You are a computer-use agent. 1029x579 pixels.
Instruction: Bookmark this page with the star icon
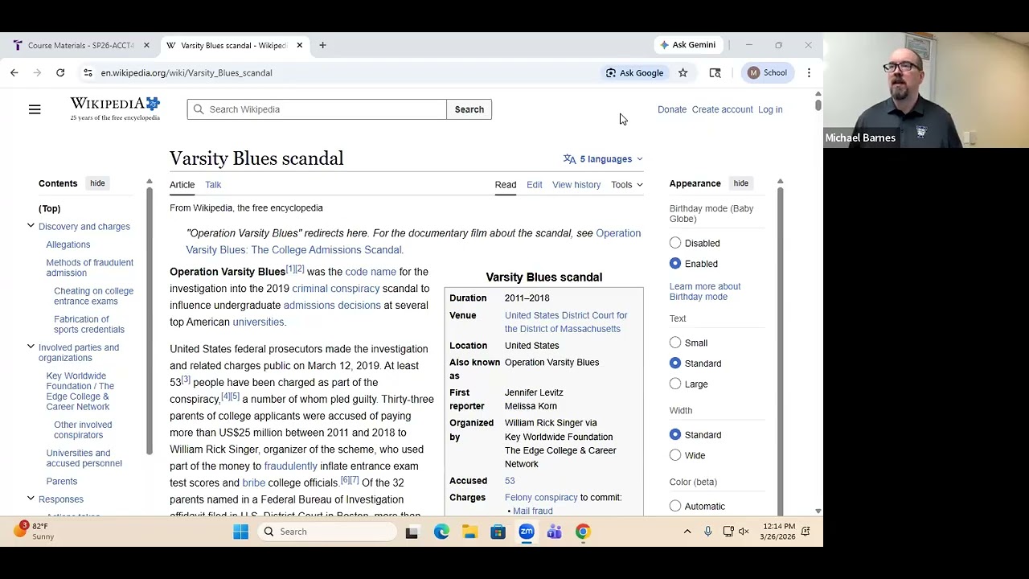pos(683,72)
